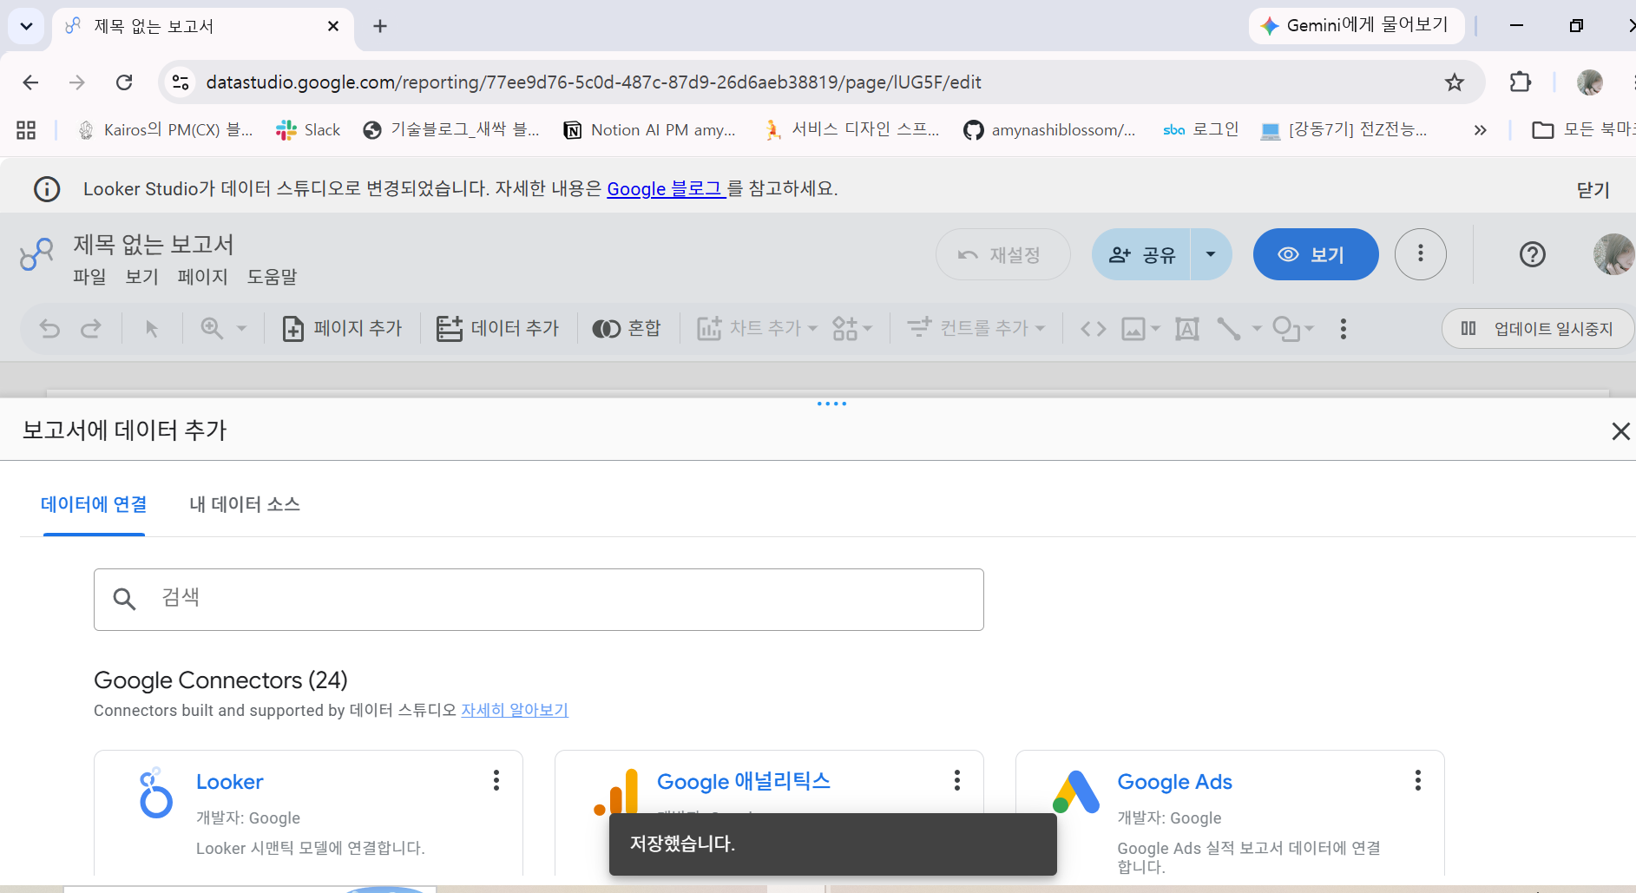Select the pointer selection tool

[152, 328]
